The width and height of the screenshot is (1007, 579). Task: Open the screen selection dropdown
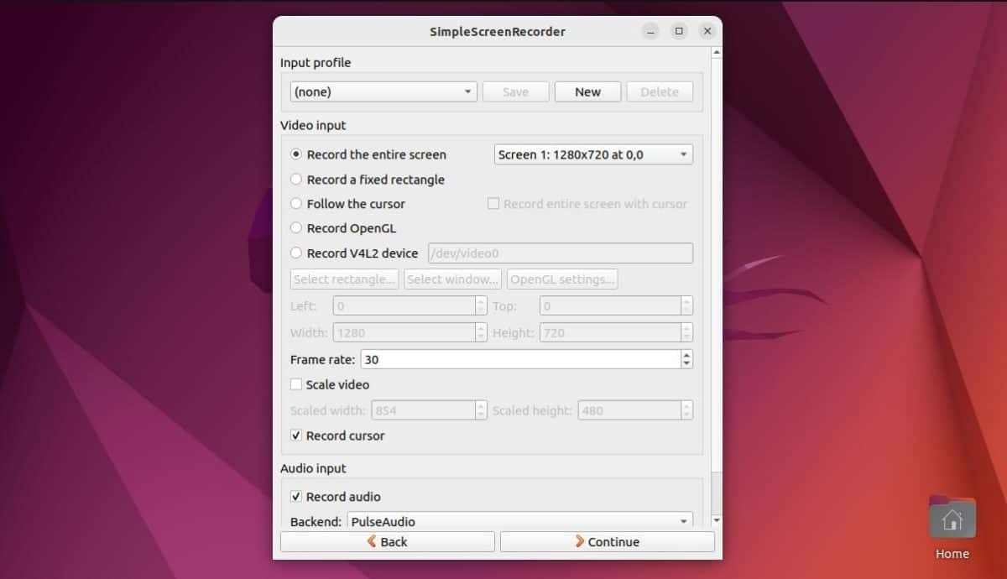click(x=593, y=154)
